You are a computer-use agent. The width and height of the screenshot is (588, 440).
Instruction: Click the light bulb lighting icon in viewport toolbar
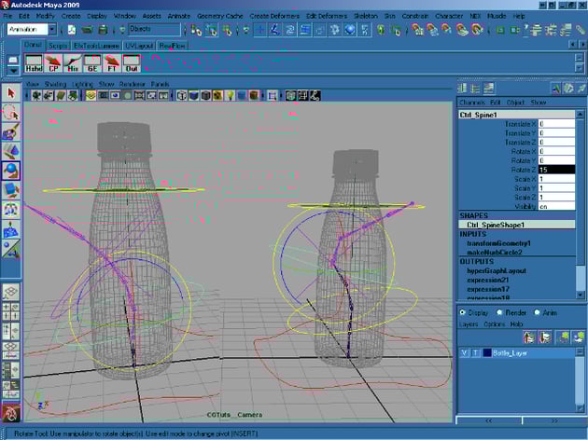click(229, 95)
